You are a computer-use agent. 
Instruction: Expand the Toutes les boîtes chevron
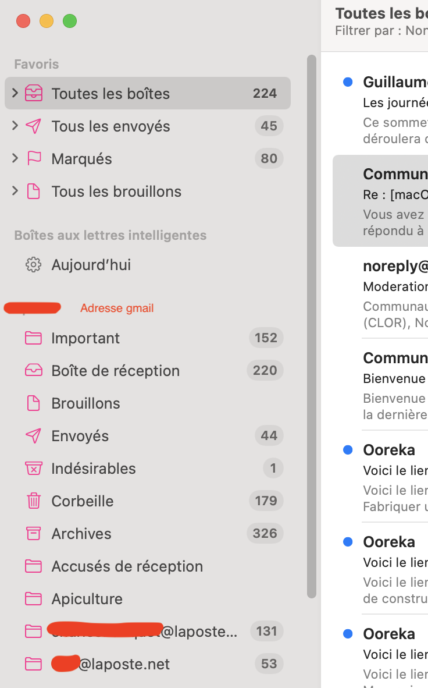(15, 93)
